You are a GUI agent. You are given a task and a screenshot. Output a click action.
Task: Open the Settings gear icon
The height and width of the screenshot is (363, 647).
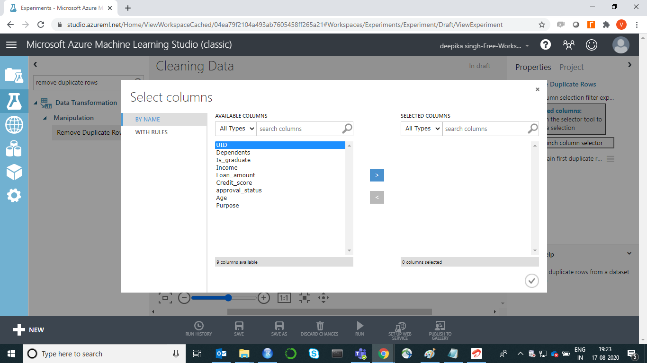point(14,195)
